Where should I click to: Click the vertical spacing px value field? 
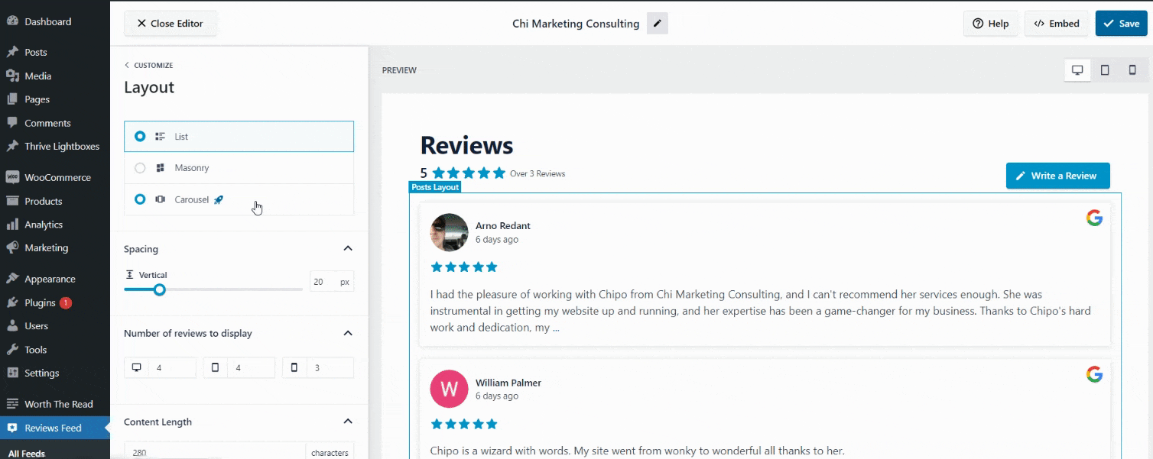tap(322, 282)
